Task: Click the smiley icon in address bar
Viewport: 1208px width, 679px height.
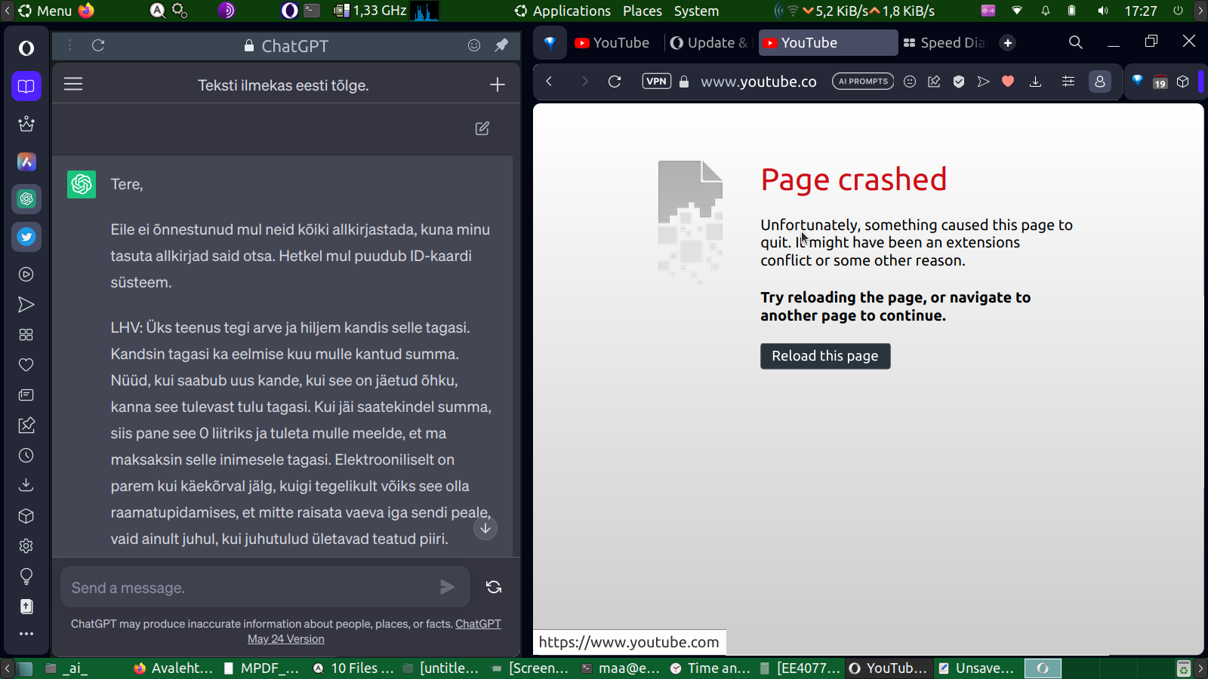Action: click(x=910, y=81)
